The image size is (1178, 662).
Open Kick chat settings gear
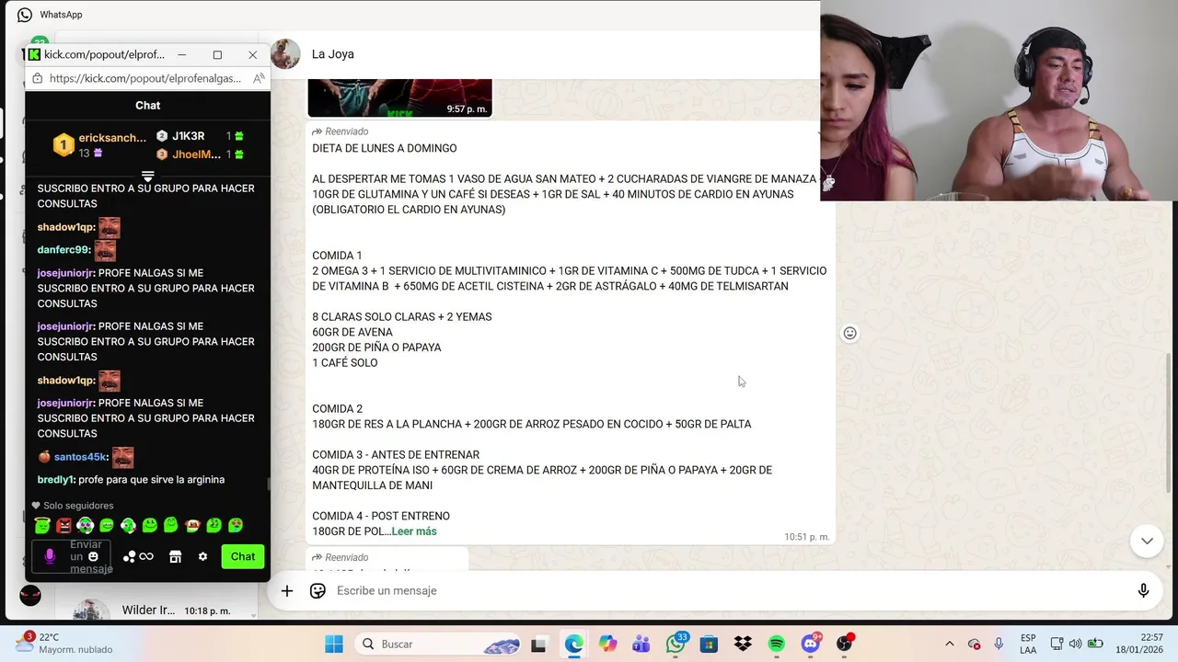point(202,556)
